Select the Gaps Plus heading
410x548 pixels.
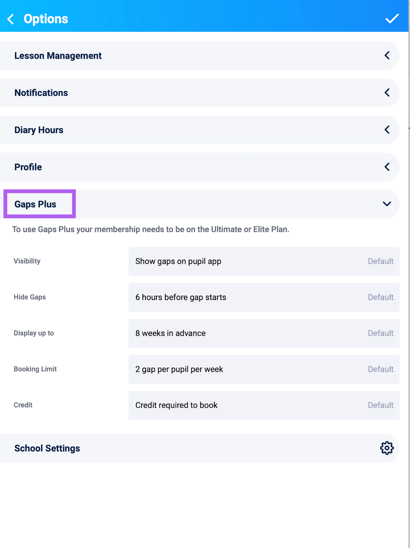coord(35,204)
